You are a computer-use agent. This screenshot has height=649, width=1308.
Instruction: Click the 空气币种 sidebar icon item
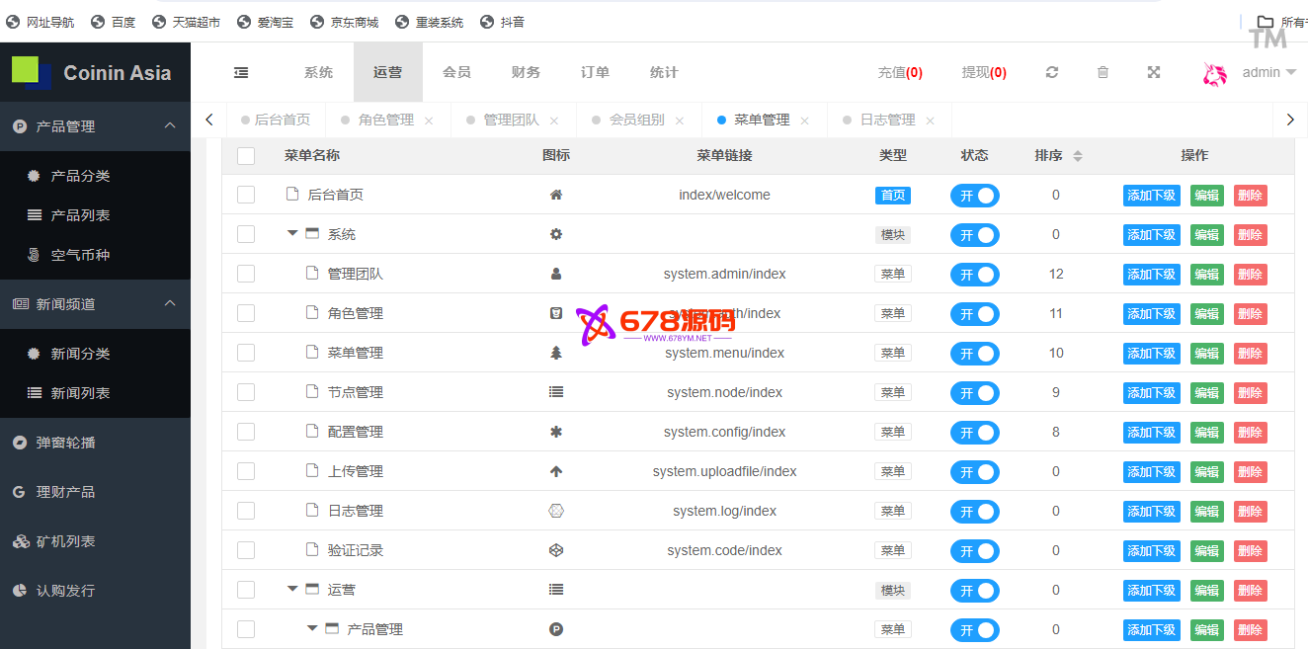pos(80,255)
